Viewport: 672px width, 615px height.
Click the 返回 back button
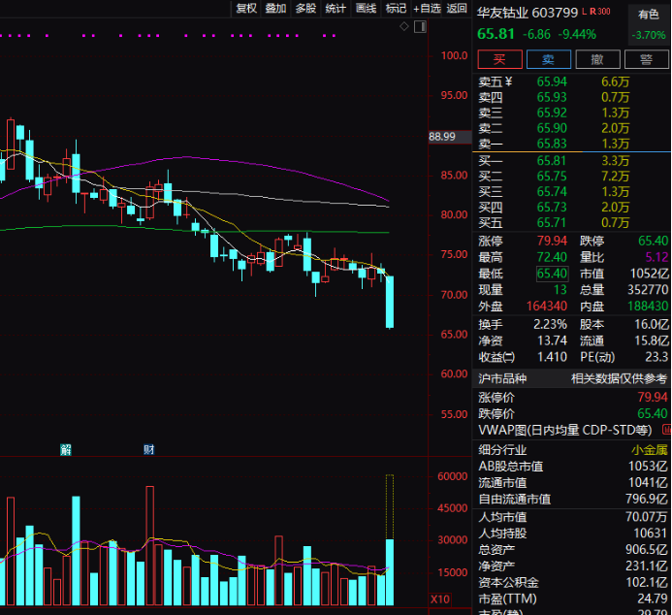point(457,8)
